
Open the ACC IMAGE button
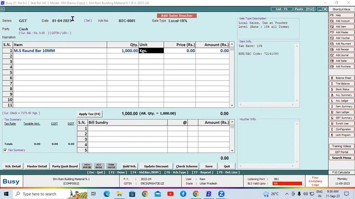(99, 166)
